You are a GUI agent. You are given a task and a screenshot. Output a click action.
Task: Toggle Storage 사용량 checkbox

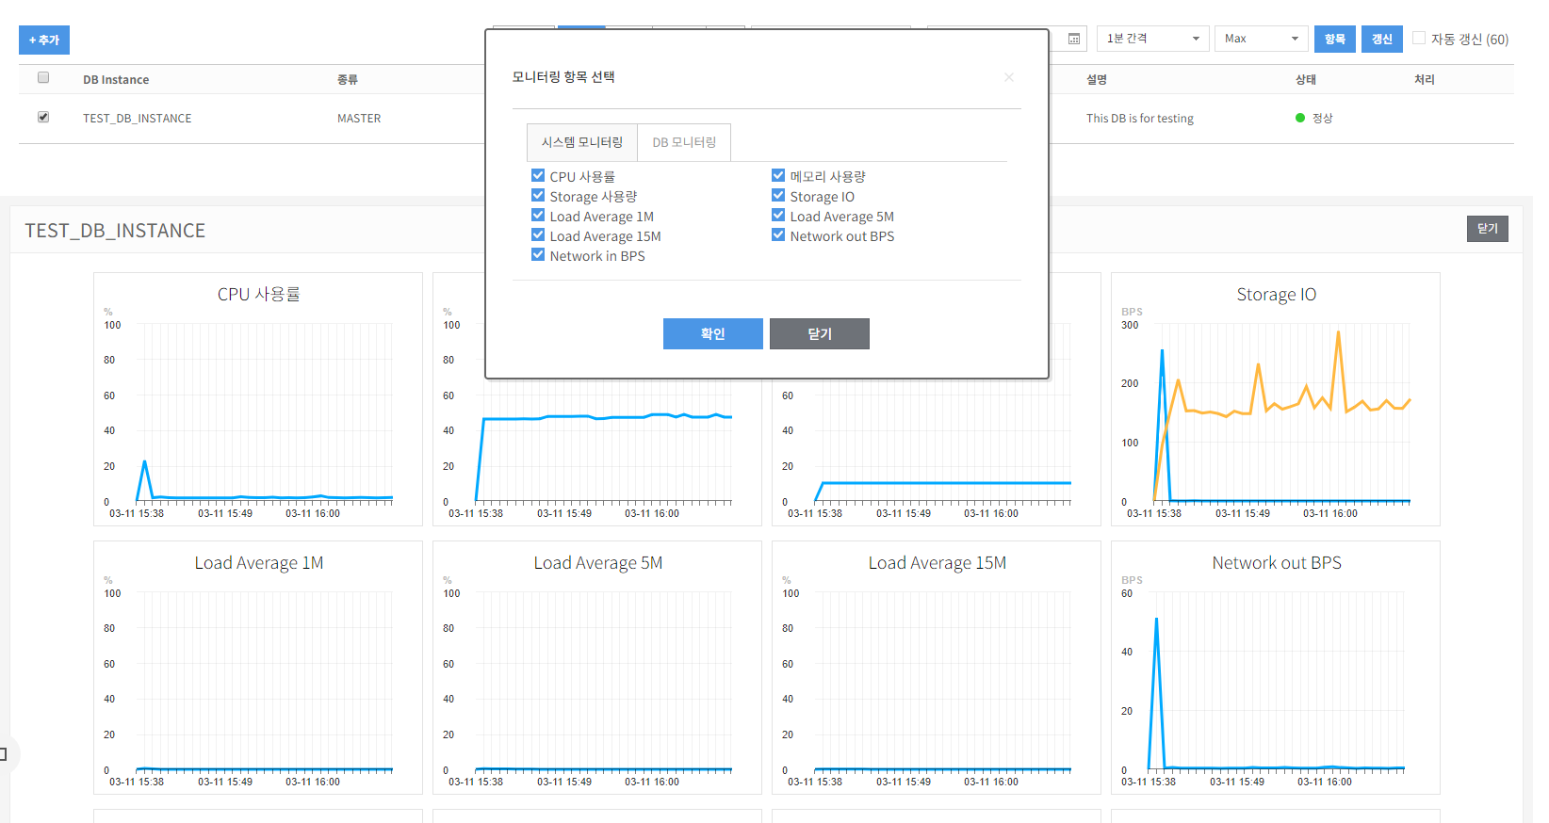(x=538, y=195)
